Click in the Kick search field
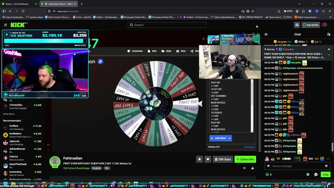 [x=167, y=25]
